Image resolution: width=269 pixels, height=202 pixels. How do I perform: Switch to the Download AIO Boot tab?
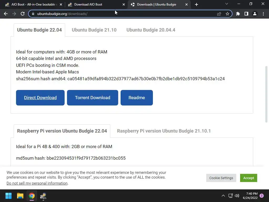(96, 4)
